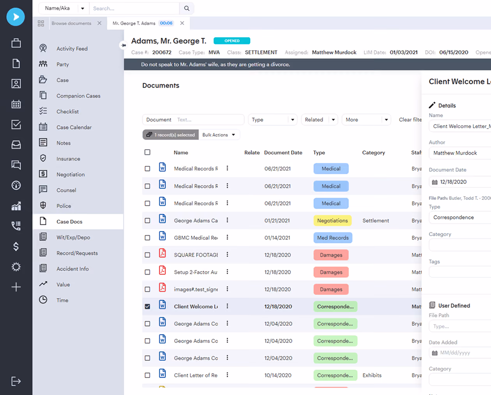The height and width of the screenshot is (395, 491).
Task: Click the Damages tag on SQUARE FOOTAGE row
Action: tap(331, 255)
